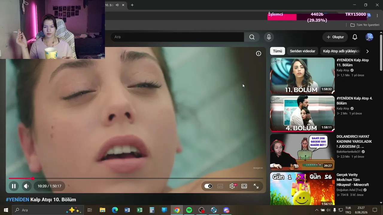The image size is (383, 215).
Task: Turn on subtitles with the captions icon
Action: 220,186
